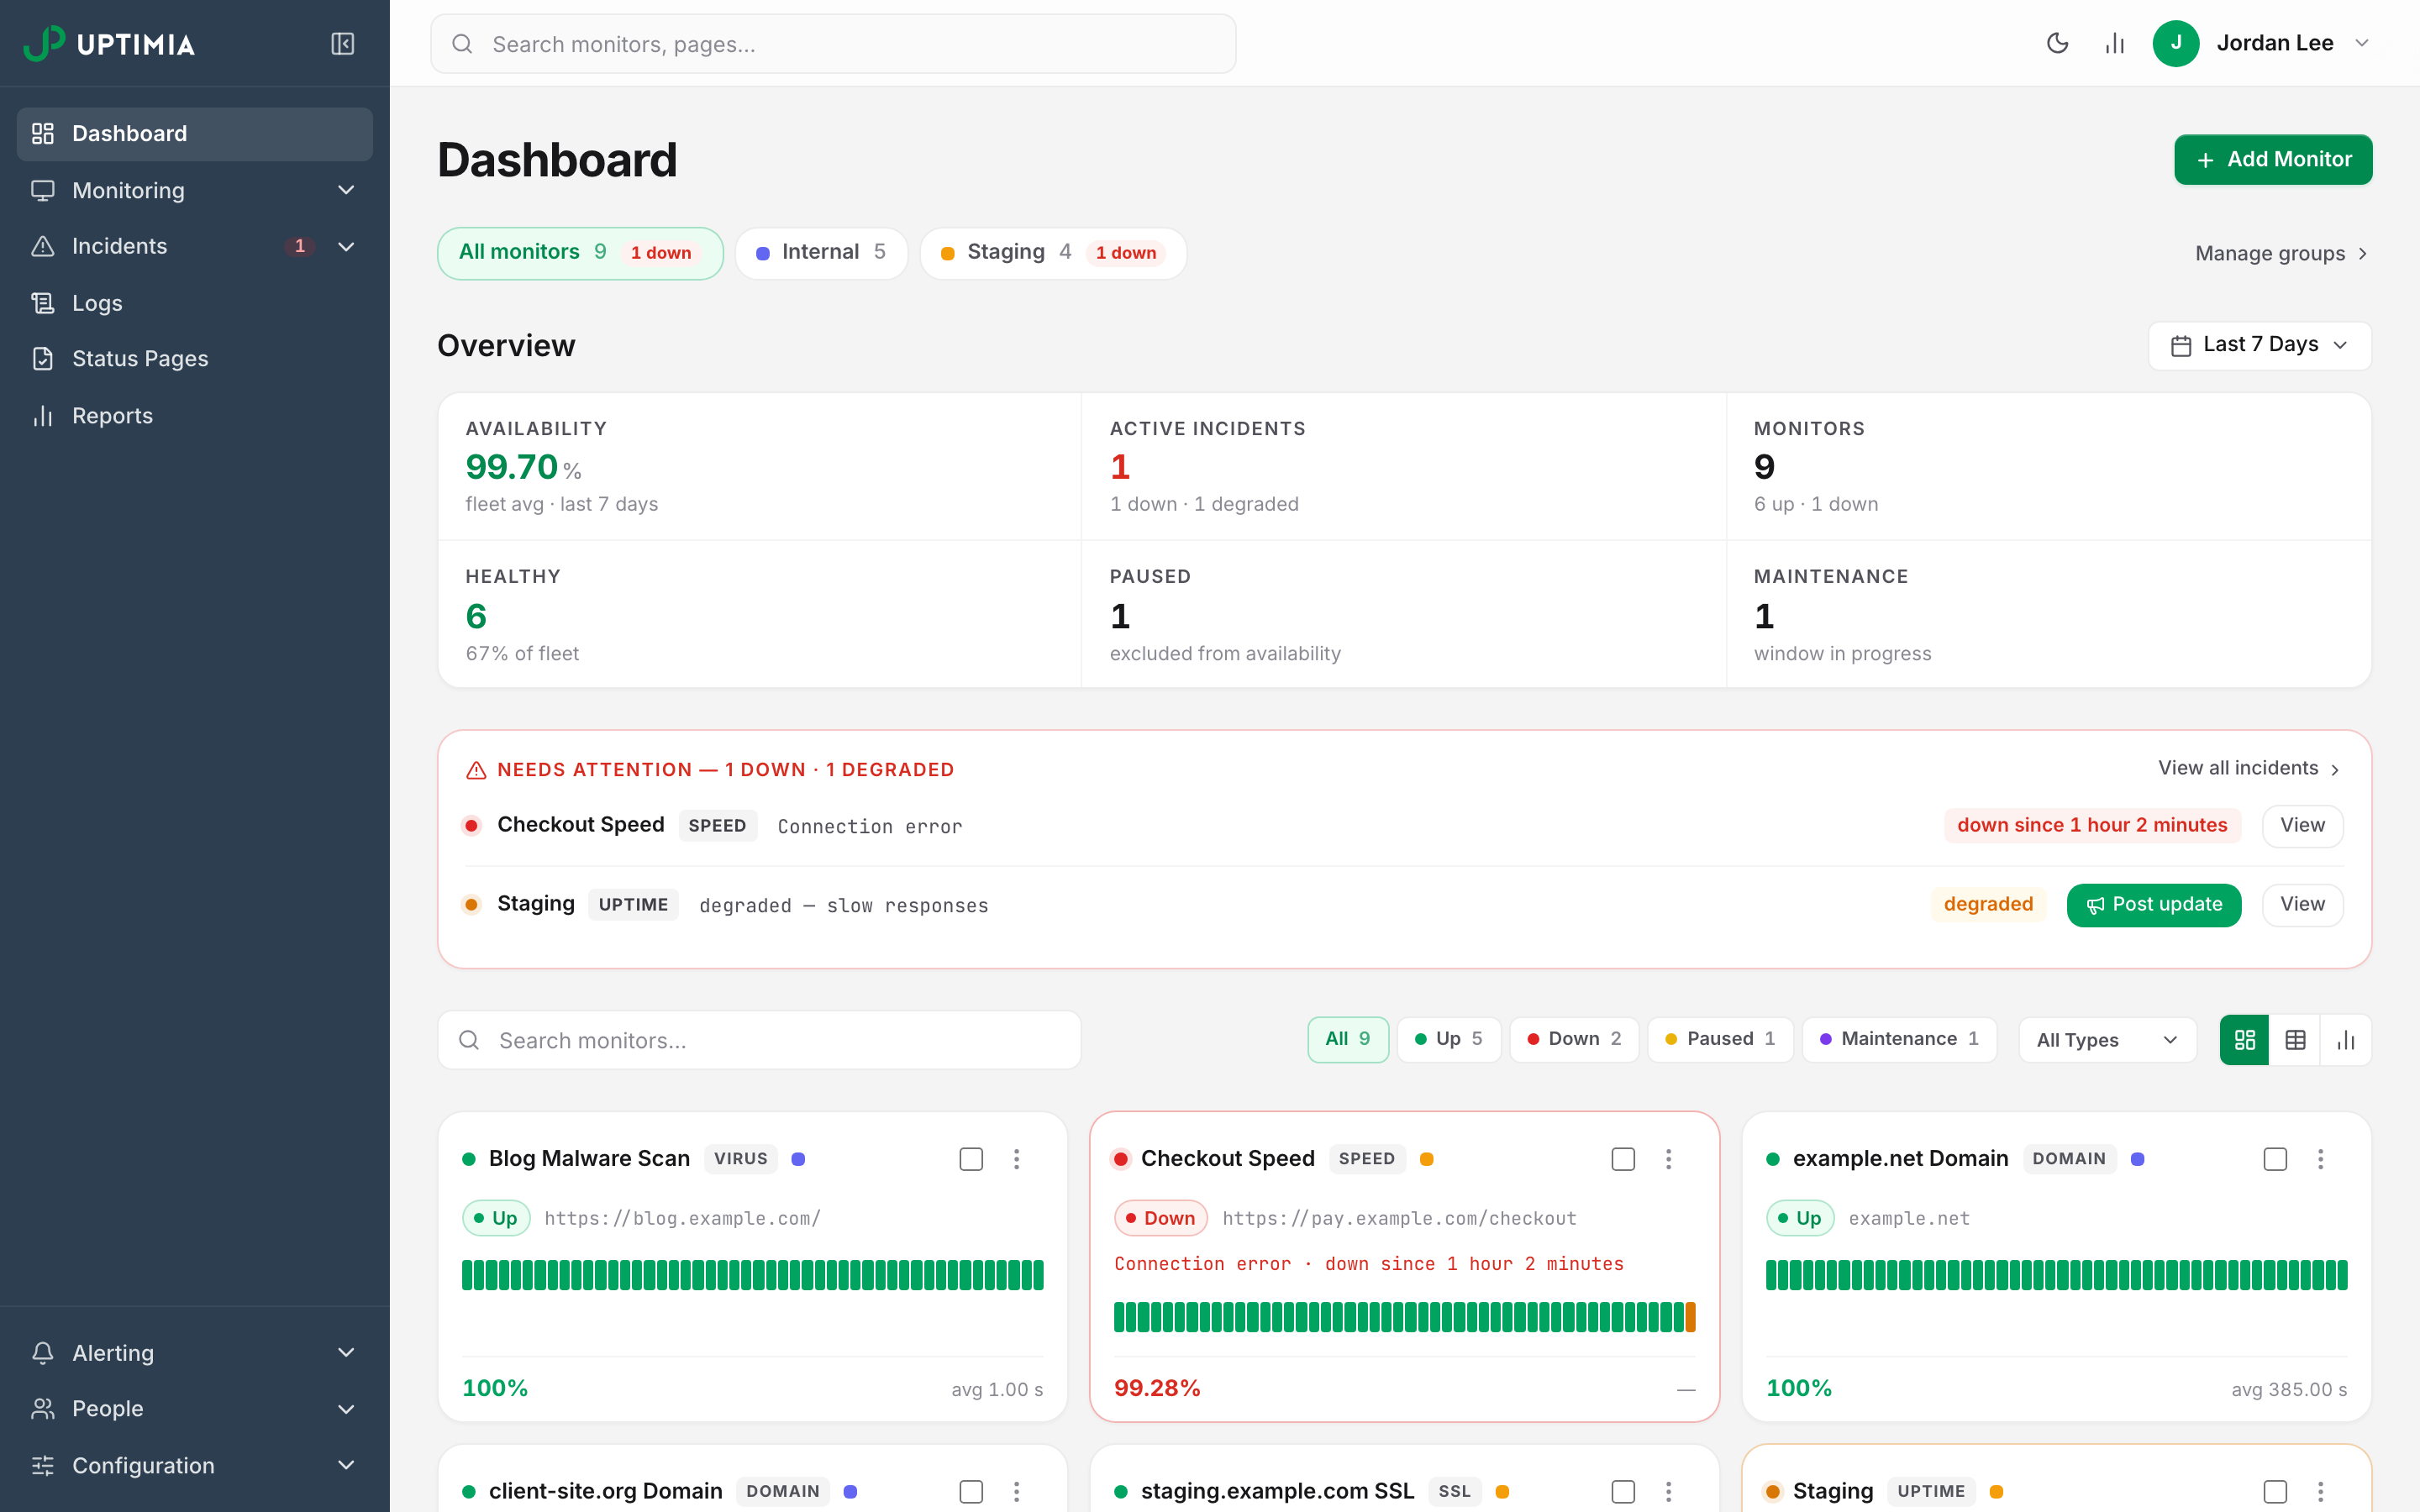
Task: Filter monitors by Down status
Action: point(1574,1039)
